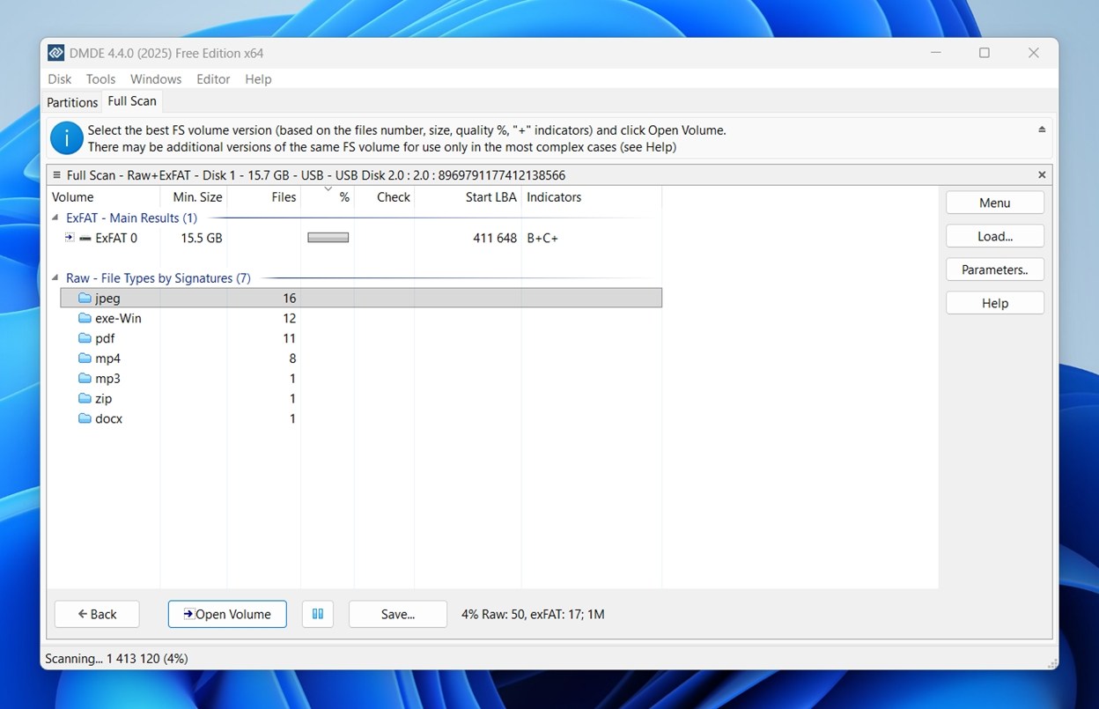Click the open-volume arrow icon beside ExFAT 0
The image size is (1099, 709).
tap(69, 238)
